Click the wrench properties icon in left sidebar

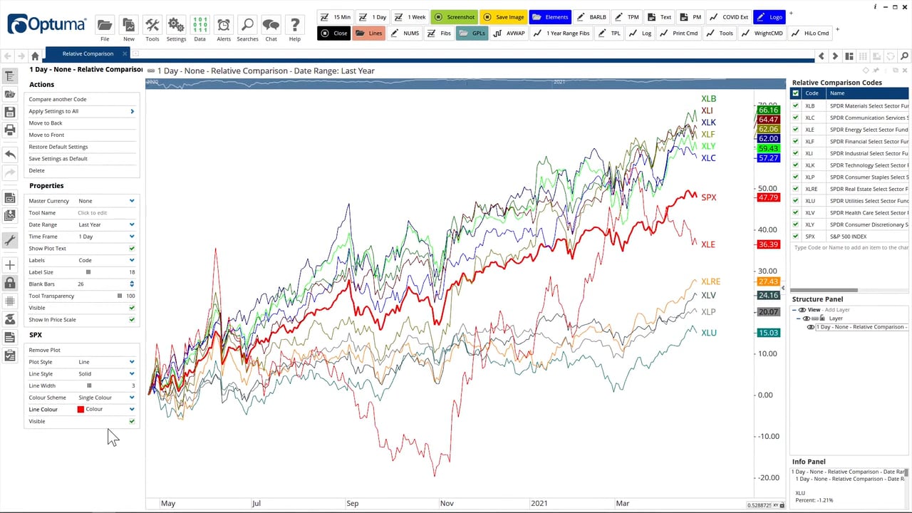10,241
